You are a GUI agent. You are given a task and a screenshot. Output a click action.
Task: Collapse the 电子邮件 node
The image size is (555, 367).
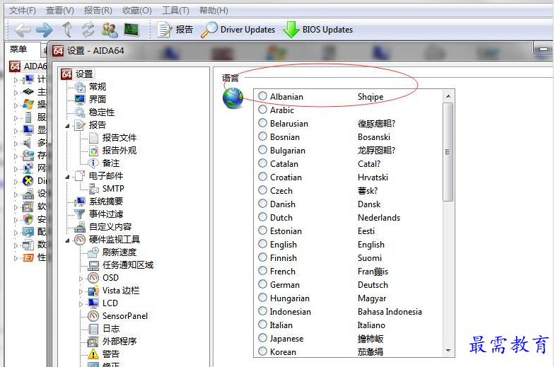(67, 177)
